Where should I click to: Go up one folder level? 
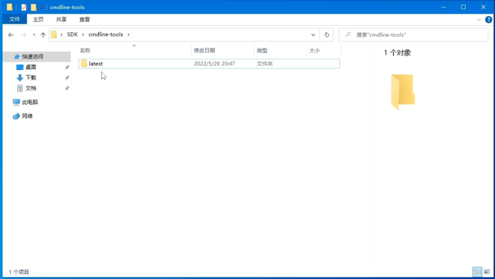43,35
